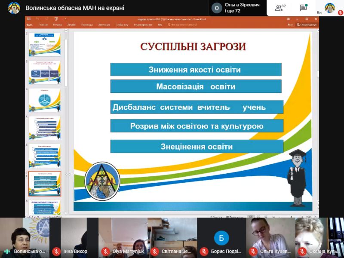The width and height of the screenshot is (344, 258).
Task: Click the splitter handle beside slide thumbnails
Action: tap(68, 175)
